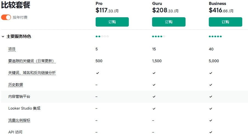Collapse the 主要服务特色 section chevron
The image size is (248, 140).
click(3, 36)
